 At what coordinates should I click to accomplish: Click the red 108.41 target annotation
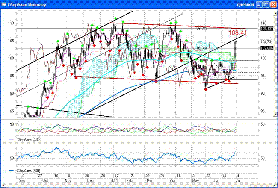(237, 33)
